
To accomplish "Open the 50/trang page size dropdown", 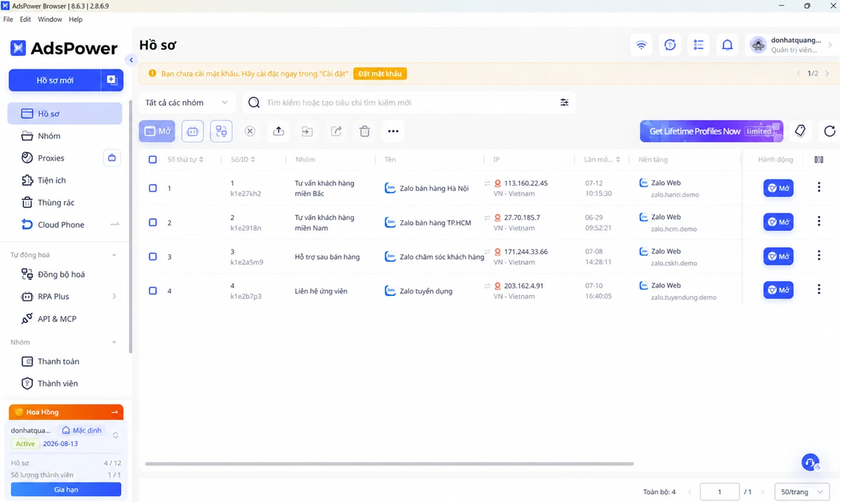I will tap(802, 492).
